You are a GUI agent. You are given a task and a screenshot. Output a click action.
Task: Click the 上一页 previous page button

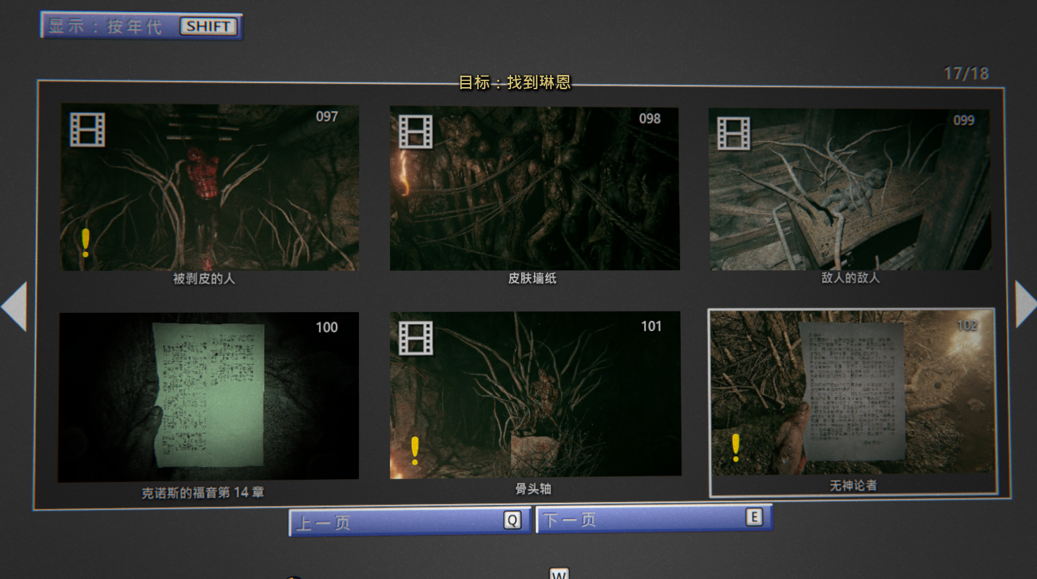click(410, 522)
